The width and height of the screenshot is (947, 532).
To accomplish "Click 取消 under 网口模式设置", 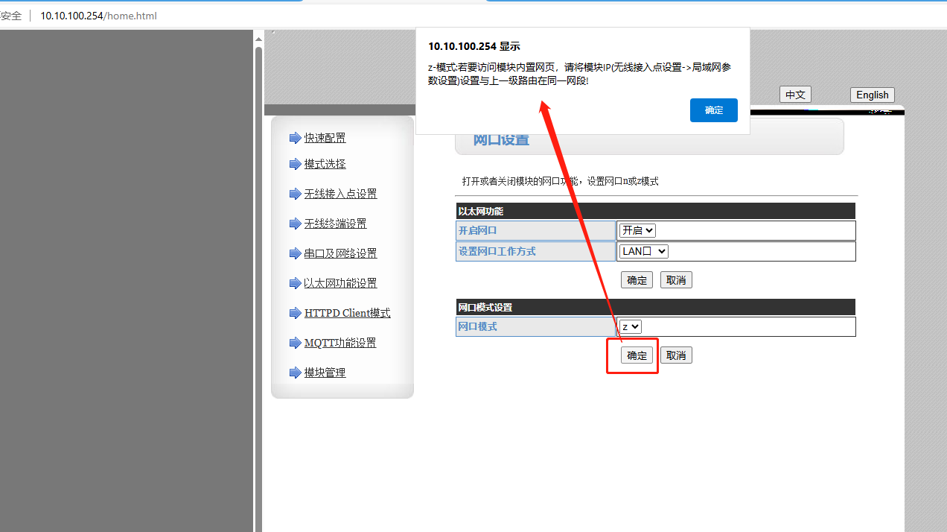I will (x=676, y=355).
